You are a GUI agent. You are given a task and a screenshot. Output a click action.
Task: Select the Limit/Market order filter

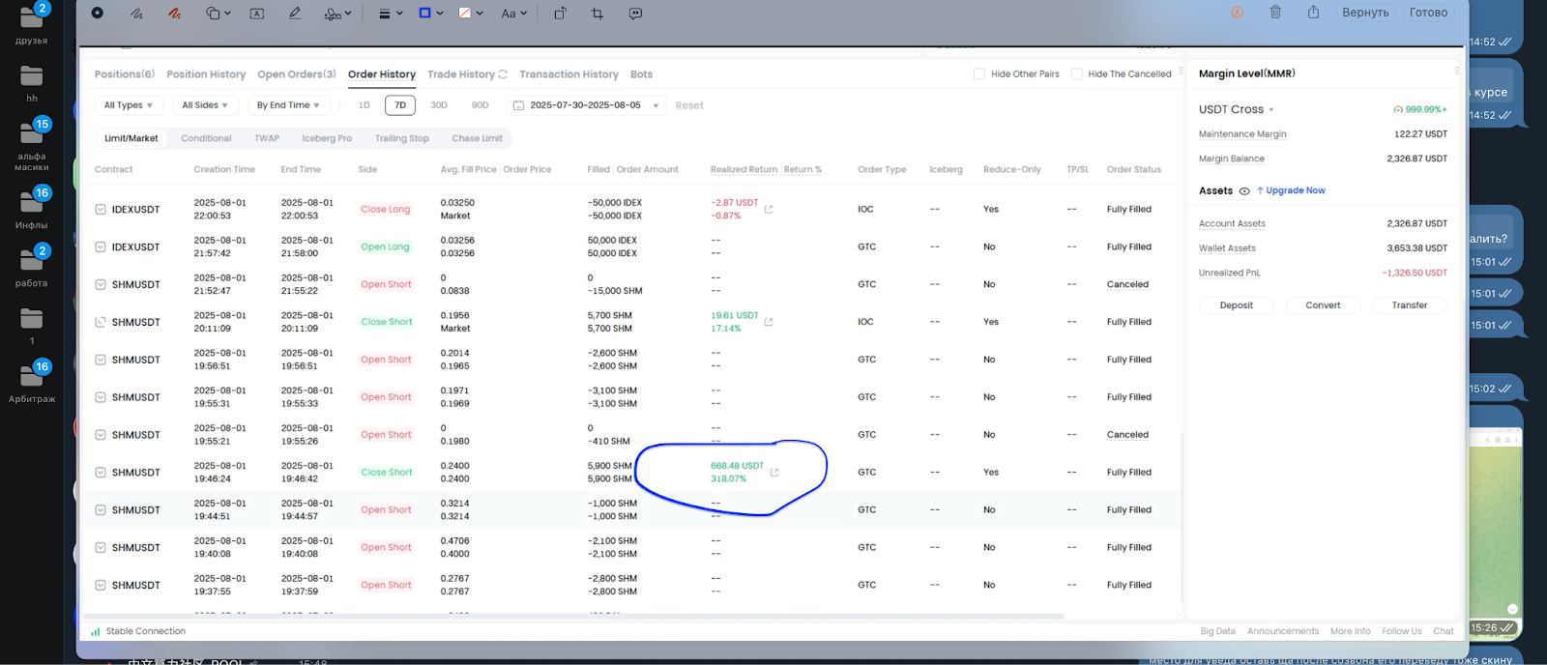point(131,138)
